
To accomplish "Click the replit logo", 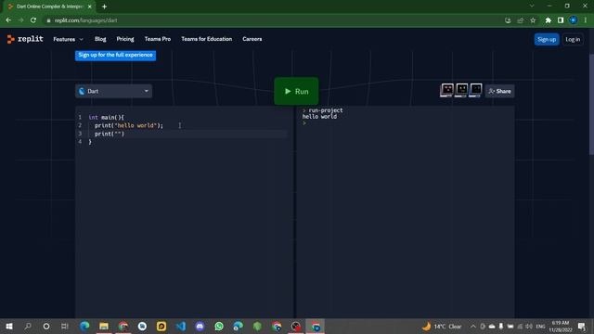I will (25, 39).
